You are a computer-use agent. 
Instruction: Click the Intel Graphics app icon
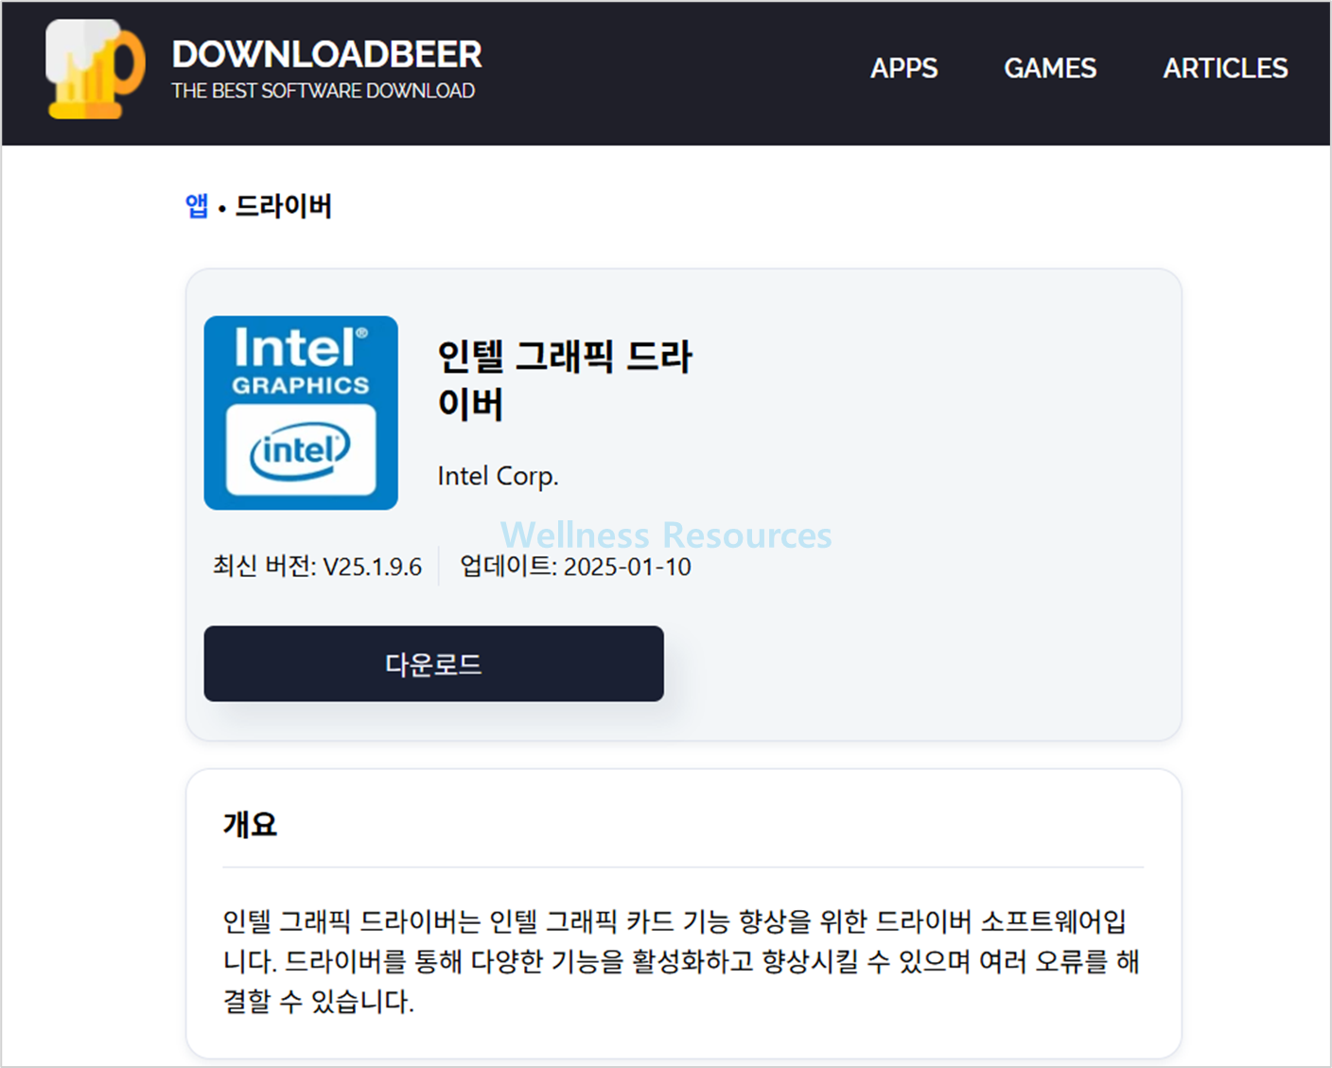(301, 412)
